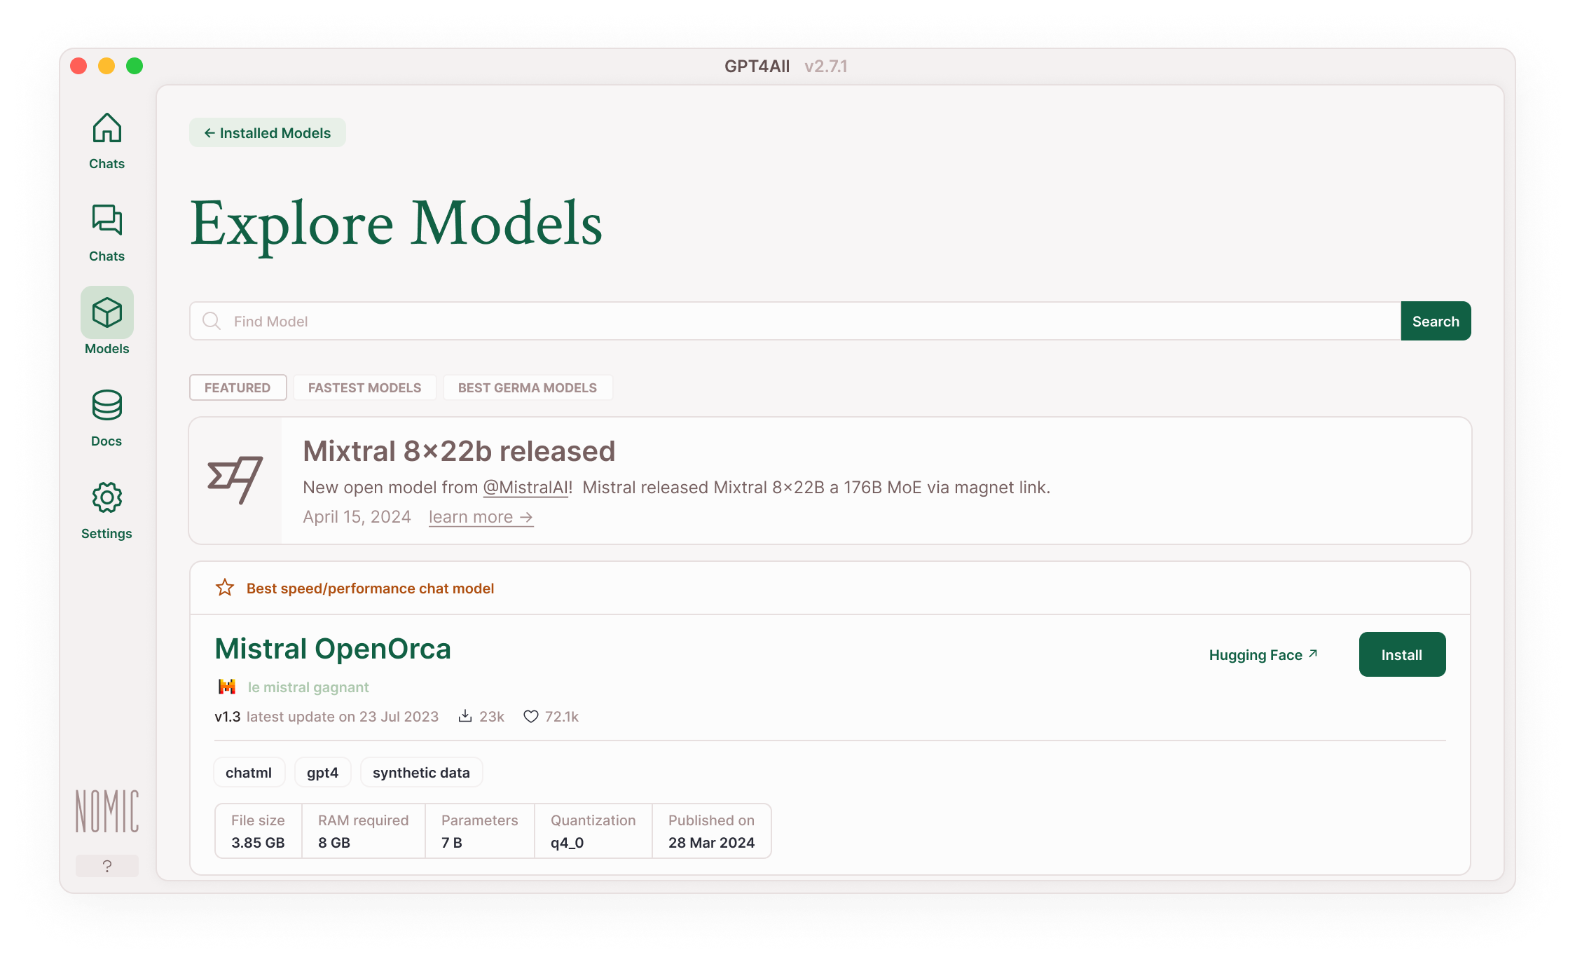1575x964 pixels.
Task: Switch to FASTEST MODELS tab
Action: (364, 387)
